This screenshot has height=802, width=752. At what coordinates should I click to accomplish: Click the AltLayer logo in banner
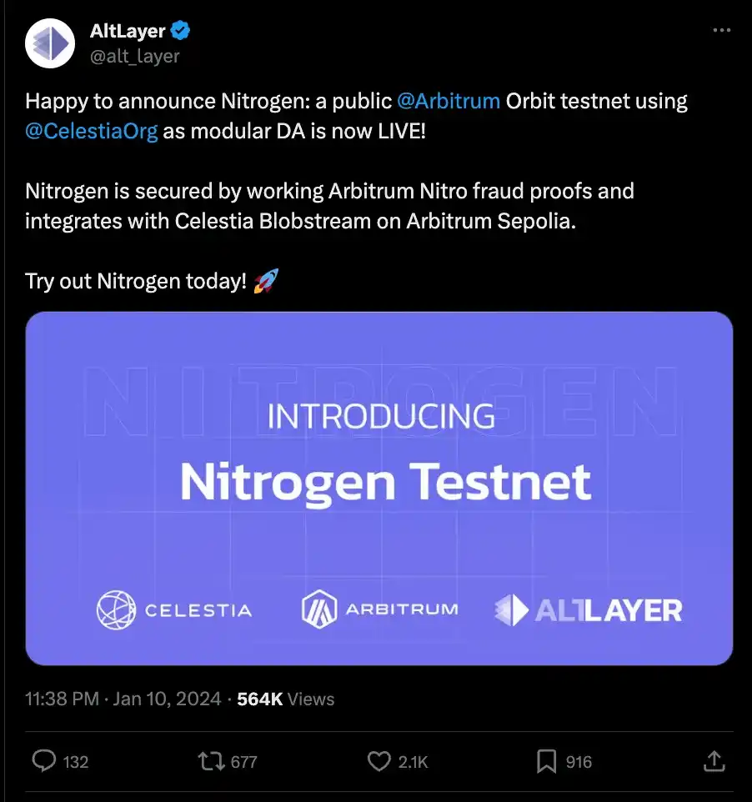pyautogui.click(x=588, y=610)
